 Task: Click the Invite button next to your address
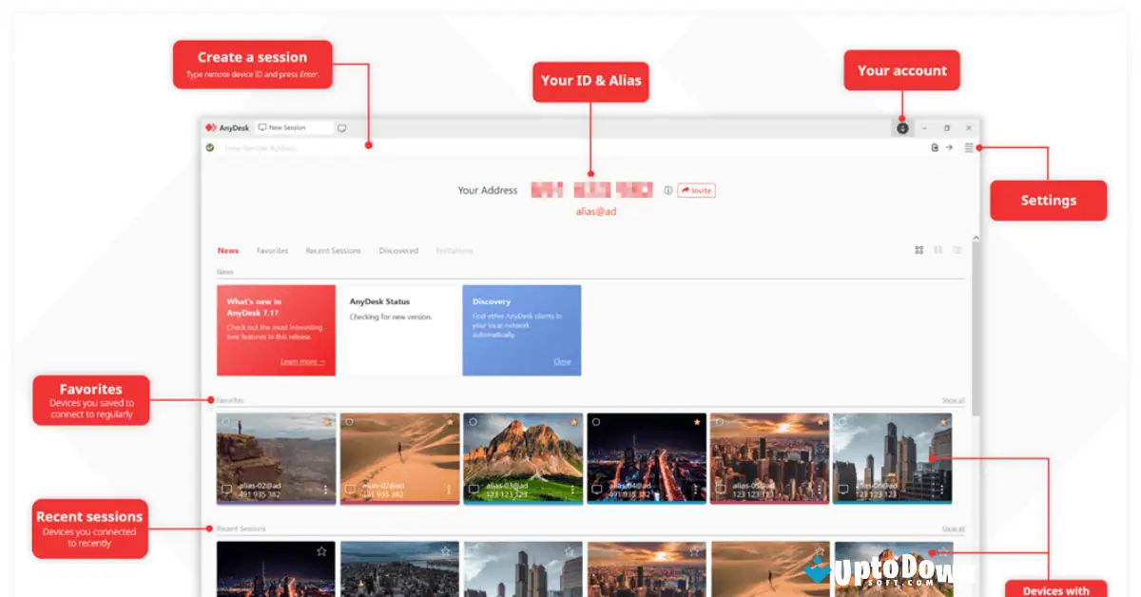coord(695,190)
